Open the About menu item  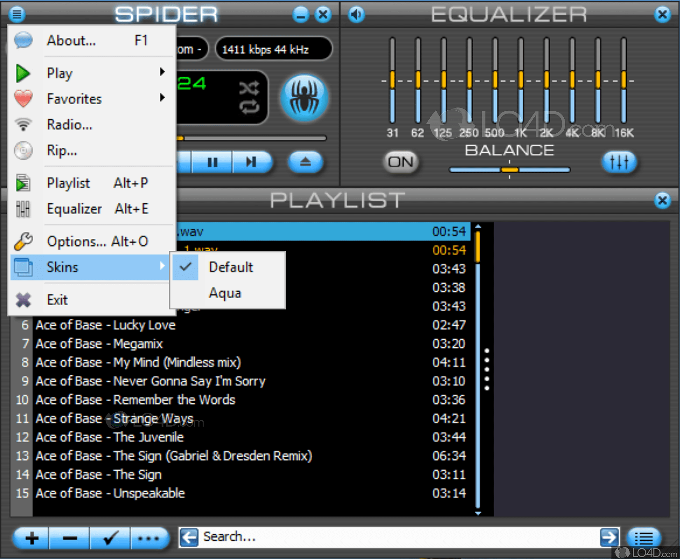92,41
